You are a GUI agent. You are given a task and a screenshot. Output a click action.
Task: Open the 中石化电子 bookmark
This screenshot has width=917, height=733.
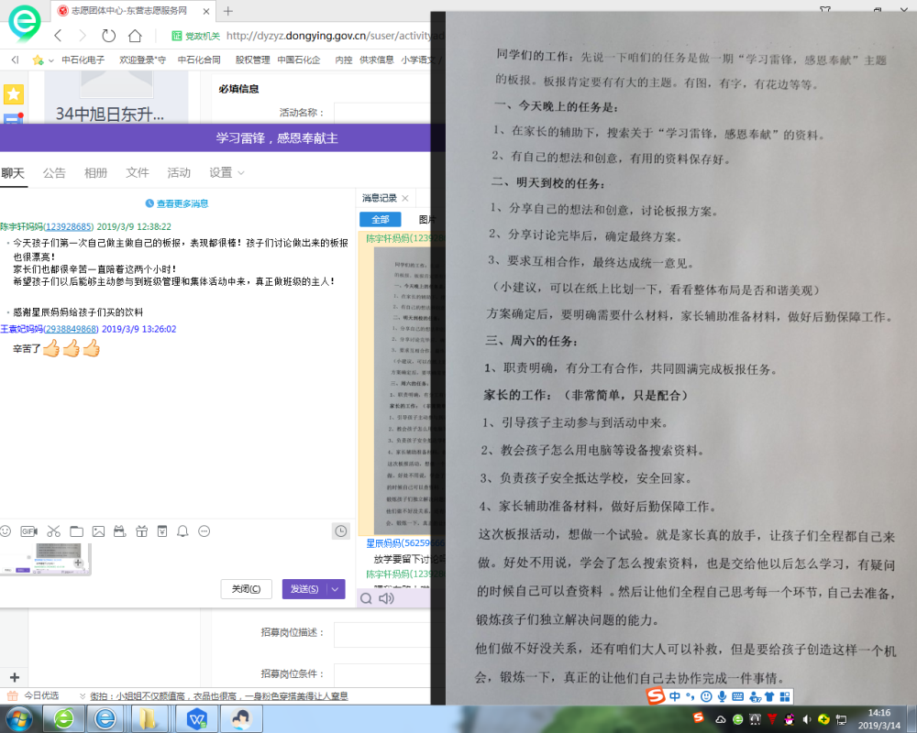click(x=83, y=60)
